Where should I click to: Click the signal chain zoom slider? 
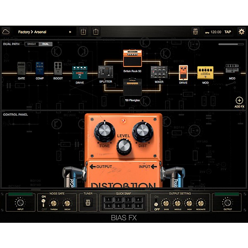231,44
